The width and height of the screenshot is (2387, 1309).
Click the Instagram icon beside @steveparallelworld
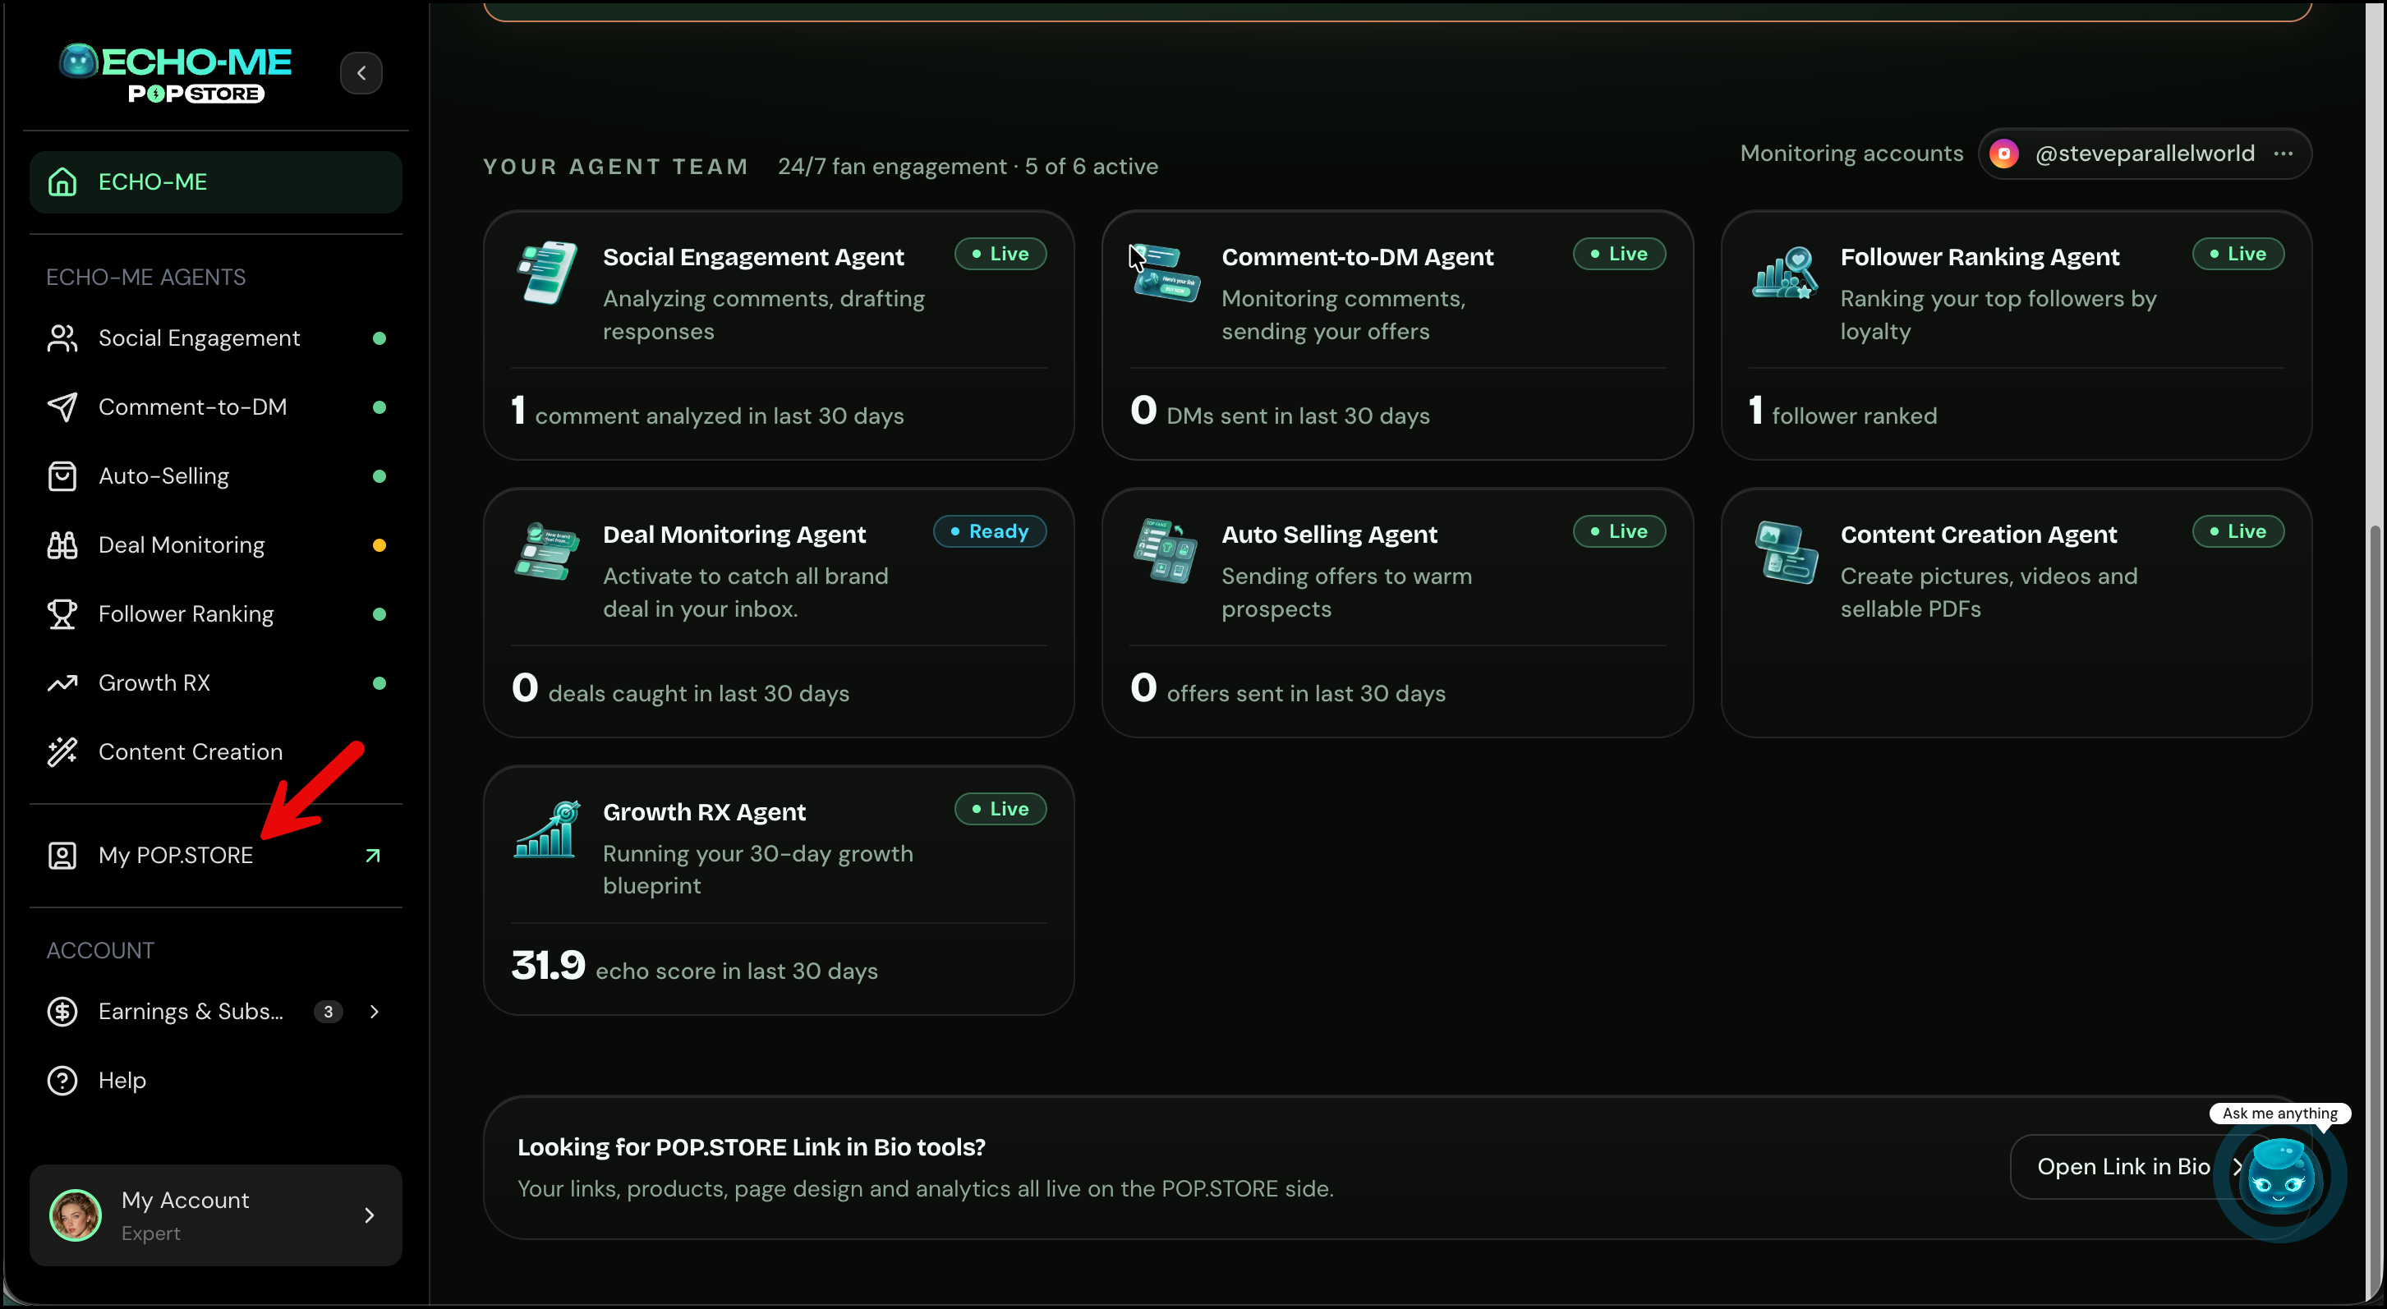(2004, 154)
